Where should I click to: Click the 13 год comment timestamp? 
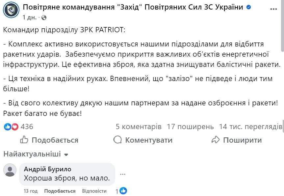coord(30,191)
